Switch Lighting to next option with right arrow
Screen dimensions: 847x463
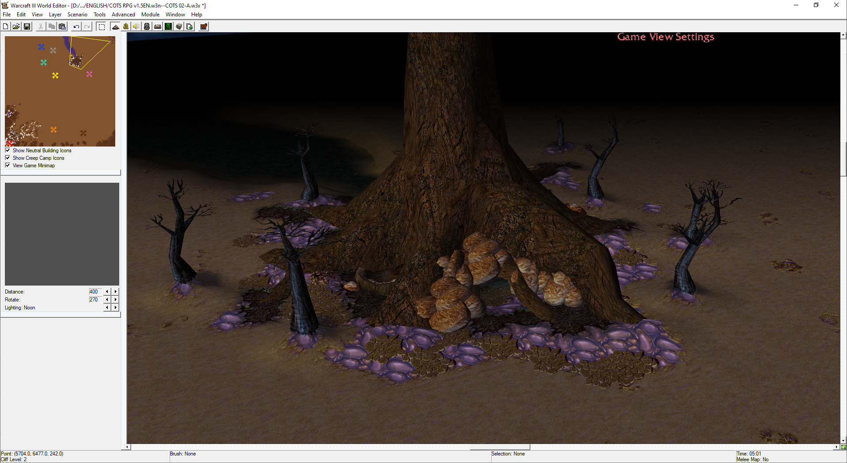[116, 307]
